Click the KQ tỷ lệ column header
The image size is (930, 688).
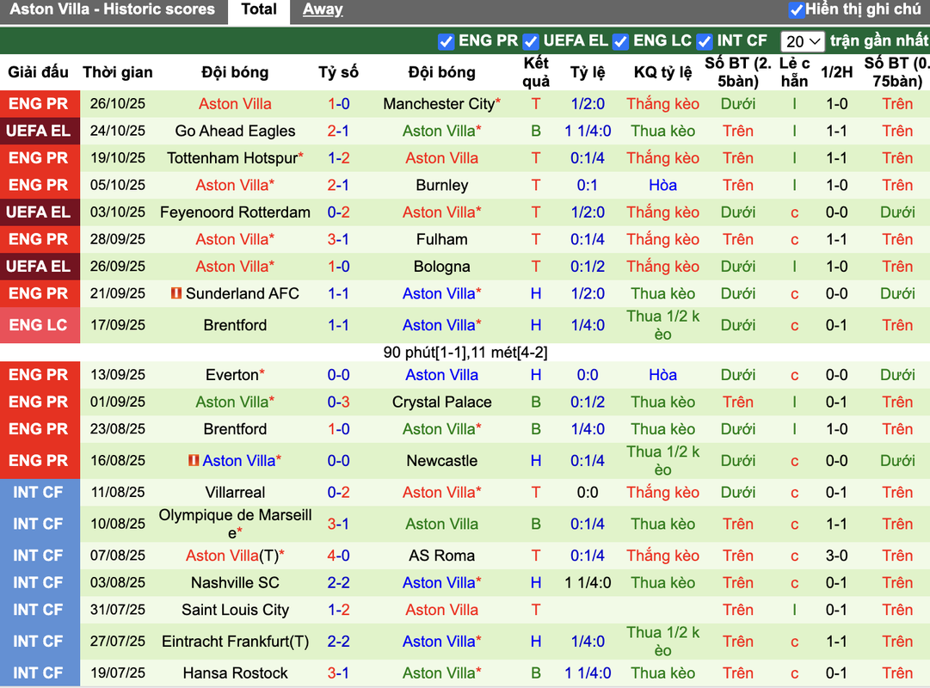point(662,72)
